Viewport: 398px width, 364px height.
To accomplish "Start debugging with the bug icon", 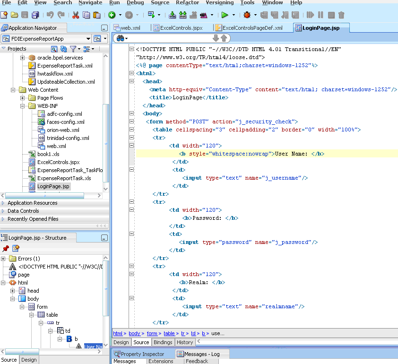I will coord(247,15).
